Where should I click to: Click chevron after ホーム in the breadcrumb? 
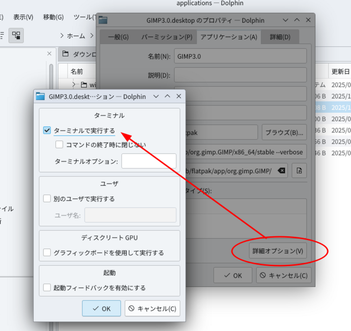(x=92, y=36)
